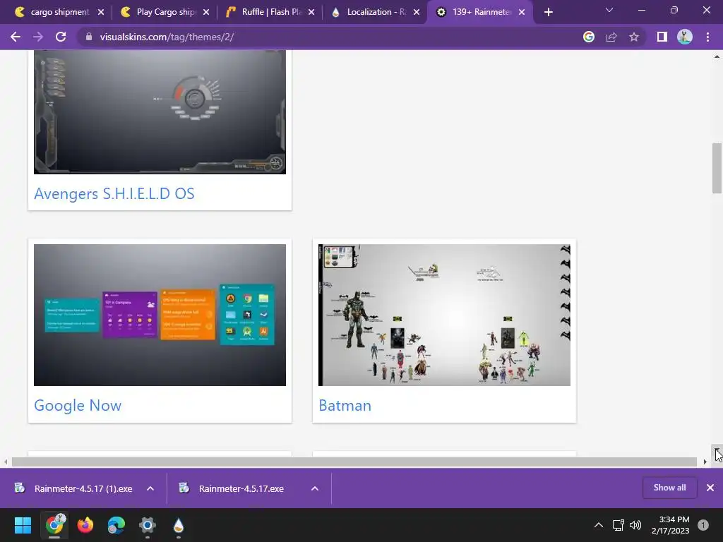Open clock and date 3:34 PM
This screenshot has width=723, height=542.
point(671,525)
